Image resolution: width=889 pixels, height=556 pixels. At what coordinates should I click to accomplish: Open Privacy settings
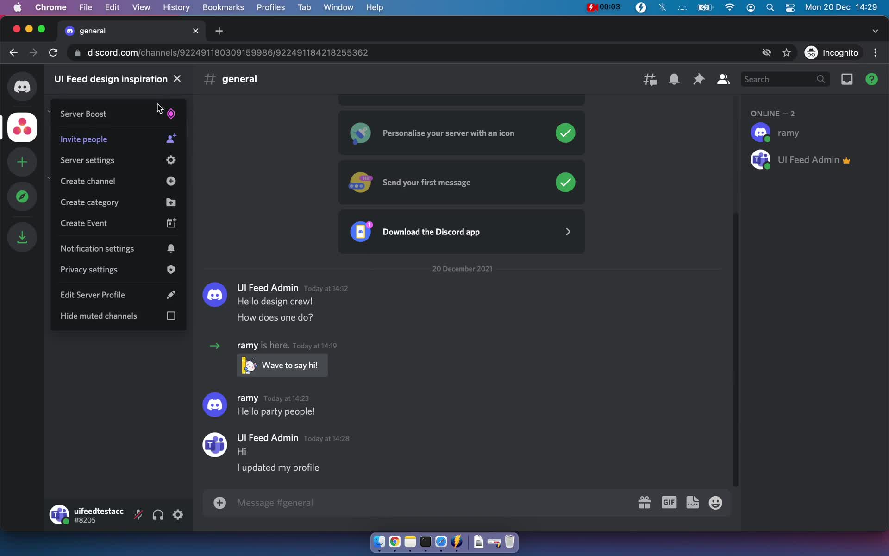(x=118, y=270)
